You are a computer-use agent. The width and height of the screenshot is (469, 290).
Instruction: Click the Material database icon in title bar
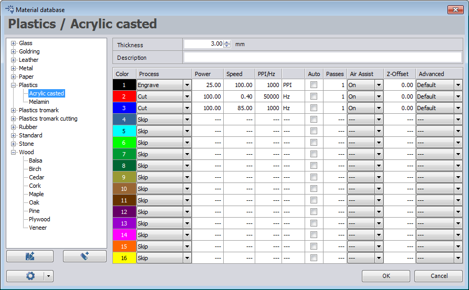pos(9,8)
